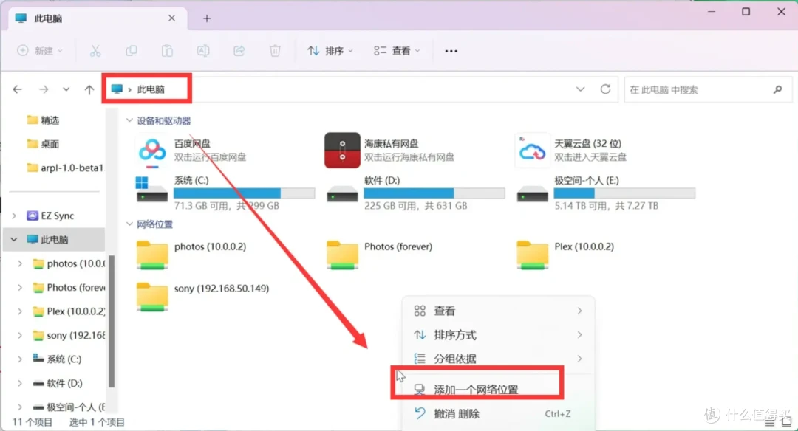Click the 新建 new button
This screenshot has width=798, height=431.
pos(40,51)
